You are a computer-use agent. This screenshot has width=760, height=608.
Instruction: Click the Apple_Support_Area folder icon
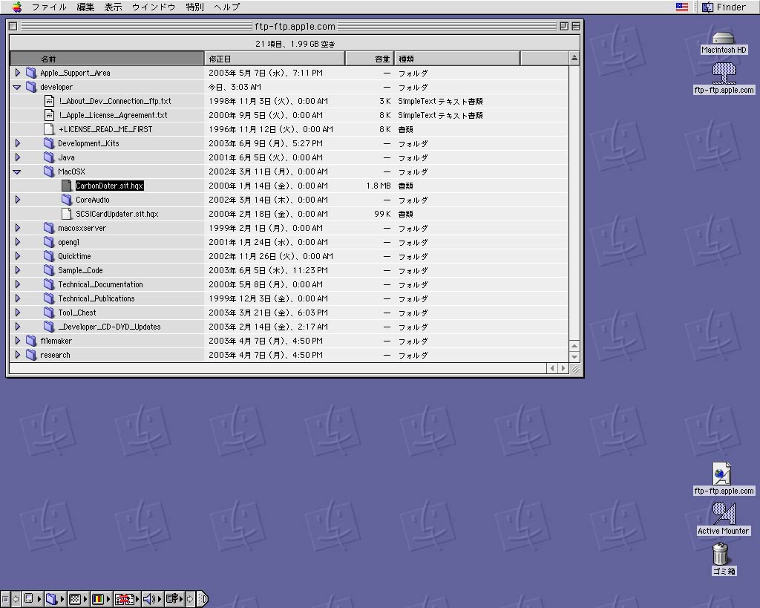click(x=31, y=73)
